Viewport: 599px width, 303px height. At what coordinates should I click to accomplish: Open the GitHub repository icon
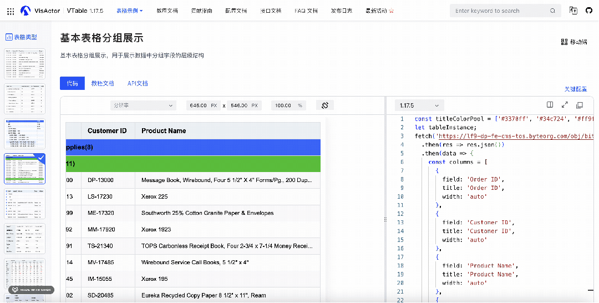pos(589,11)
